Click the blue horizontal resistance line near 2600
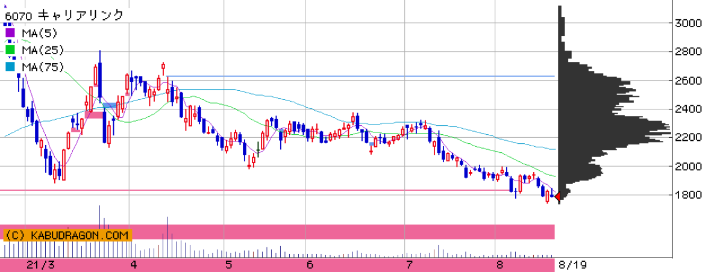 tap(360, 76)
